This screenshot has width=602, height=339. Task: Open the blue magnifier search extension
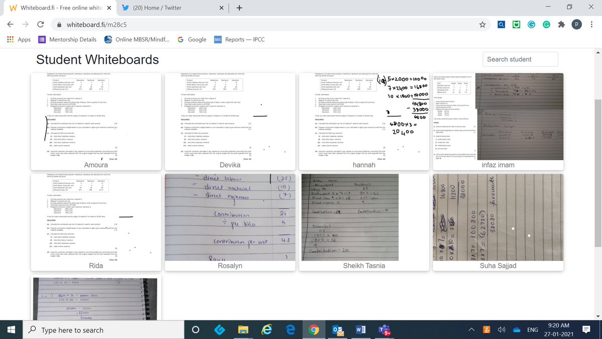(x=501, y=24)
